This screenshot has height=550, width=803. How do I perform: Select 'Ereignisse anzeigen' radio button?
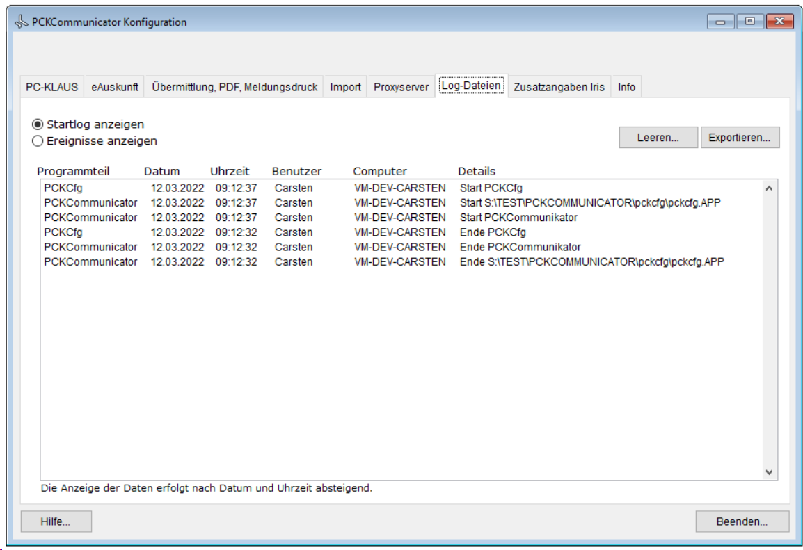coord(38,141)
